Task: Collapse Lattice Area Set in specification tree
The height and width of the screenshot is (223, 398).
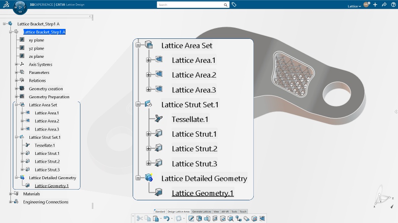Action: 16,104
